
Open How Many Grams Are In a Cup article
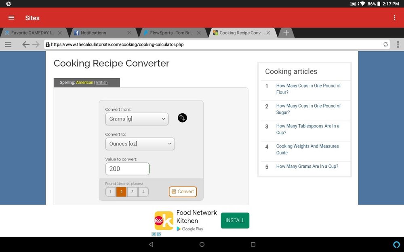coord(307,167)
